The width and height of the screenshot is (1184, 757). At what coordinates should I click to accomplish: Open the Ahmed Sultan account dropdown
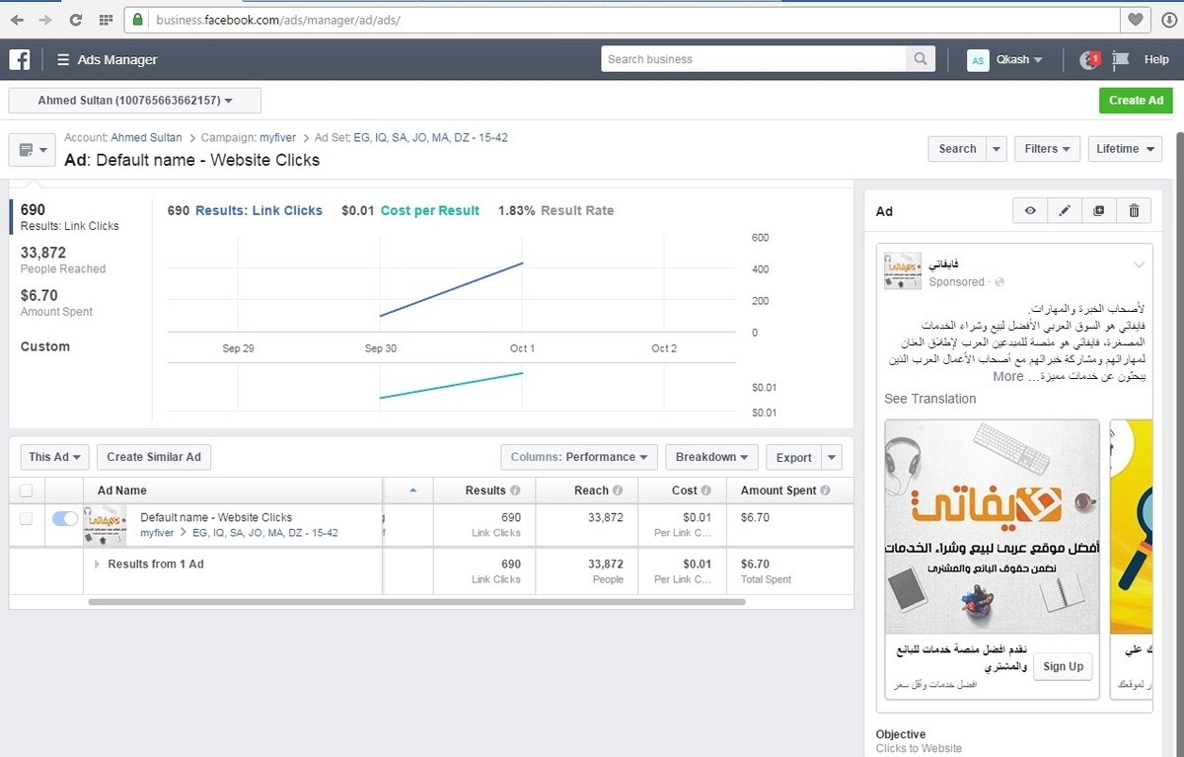point(135,101)
